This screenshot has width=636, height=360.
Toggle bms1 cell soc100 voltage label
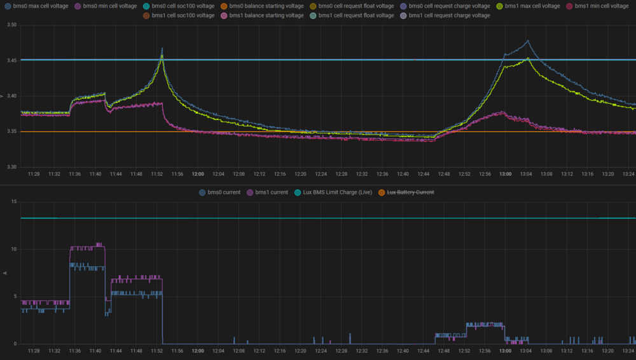pyautogui.click(x=183, y=15)
